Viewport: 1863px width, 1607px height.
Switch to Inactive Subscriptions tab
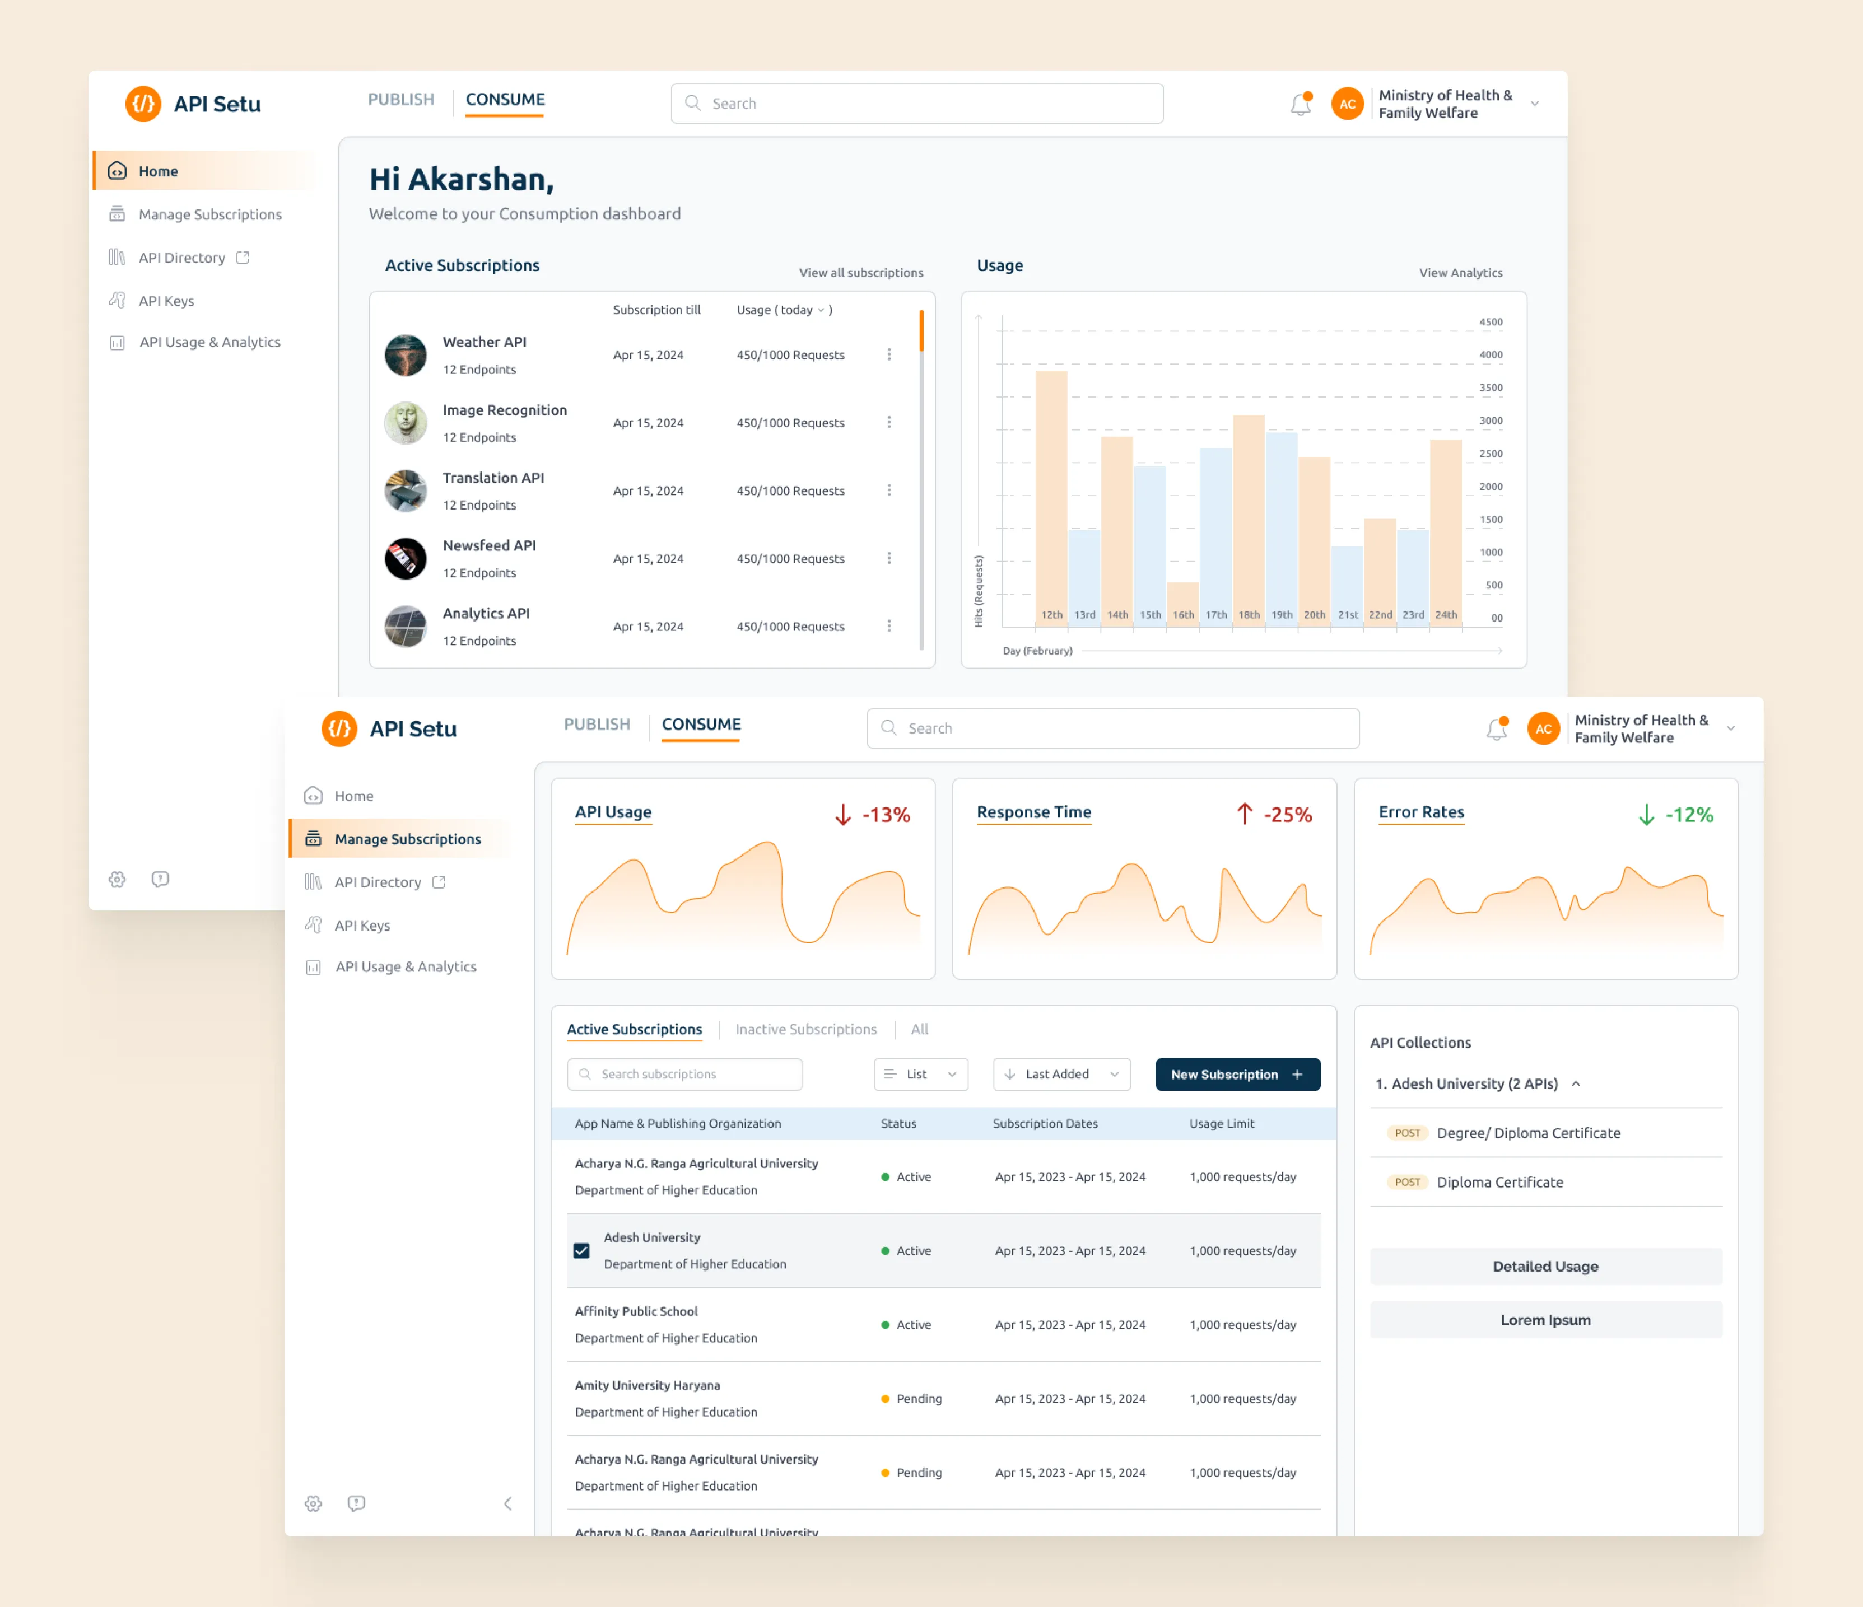pyautogui.click(x=805, y=1030)
